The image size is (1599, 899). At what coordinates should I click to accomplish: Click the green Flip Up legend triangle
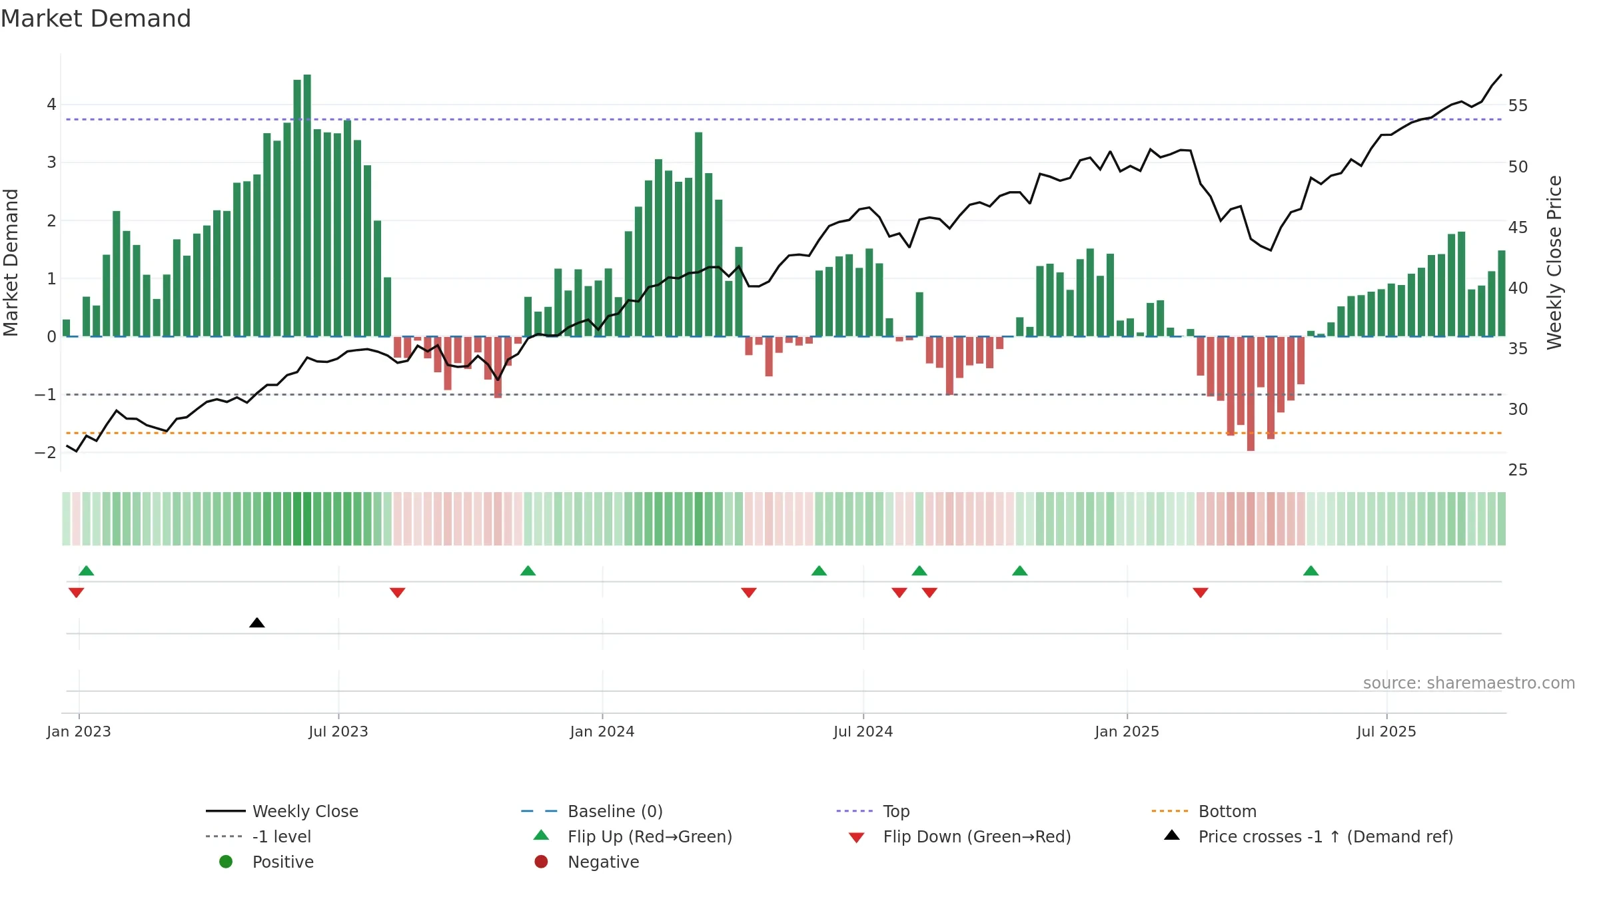click(542, 835)
